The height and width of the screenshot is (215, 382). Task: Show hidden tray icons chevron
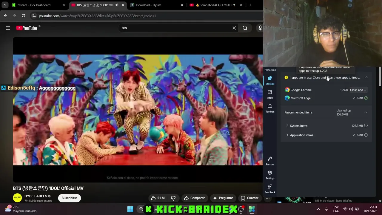[x=318, y=209]
